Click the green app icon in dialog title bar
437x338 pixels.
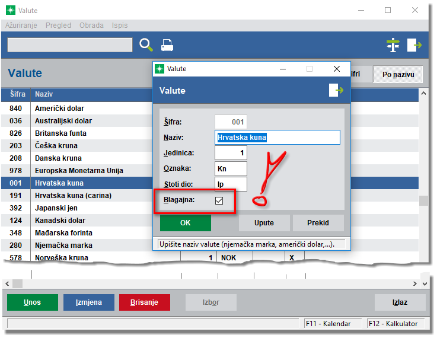[x=160, y=69]
